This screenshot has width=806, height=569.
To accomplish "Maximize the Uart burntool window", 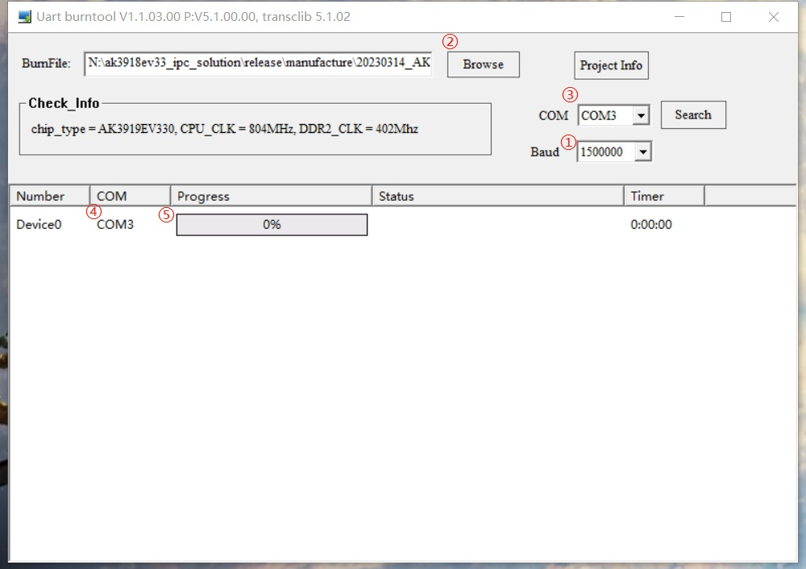I will [x=726, y=17].
